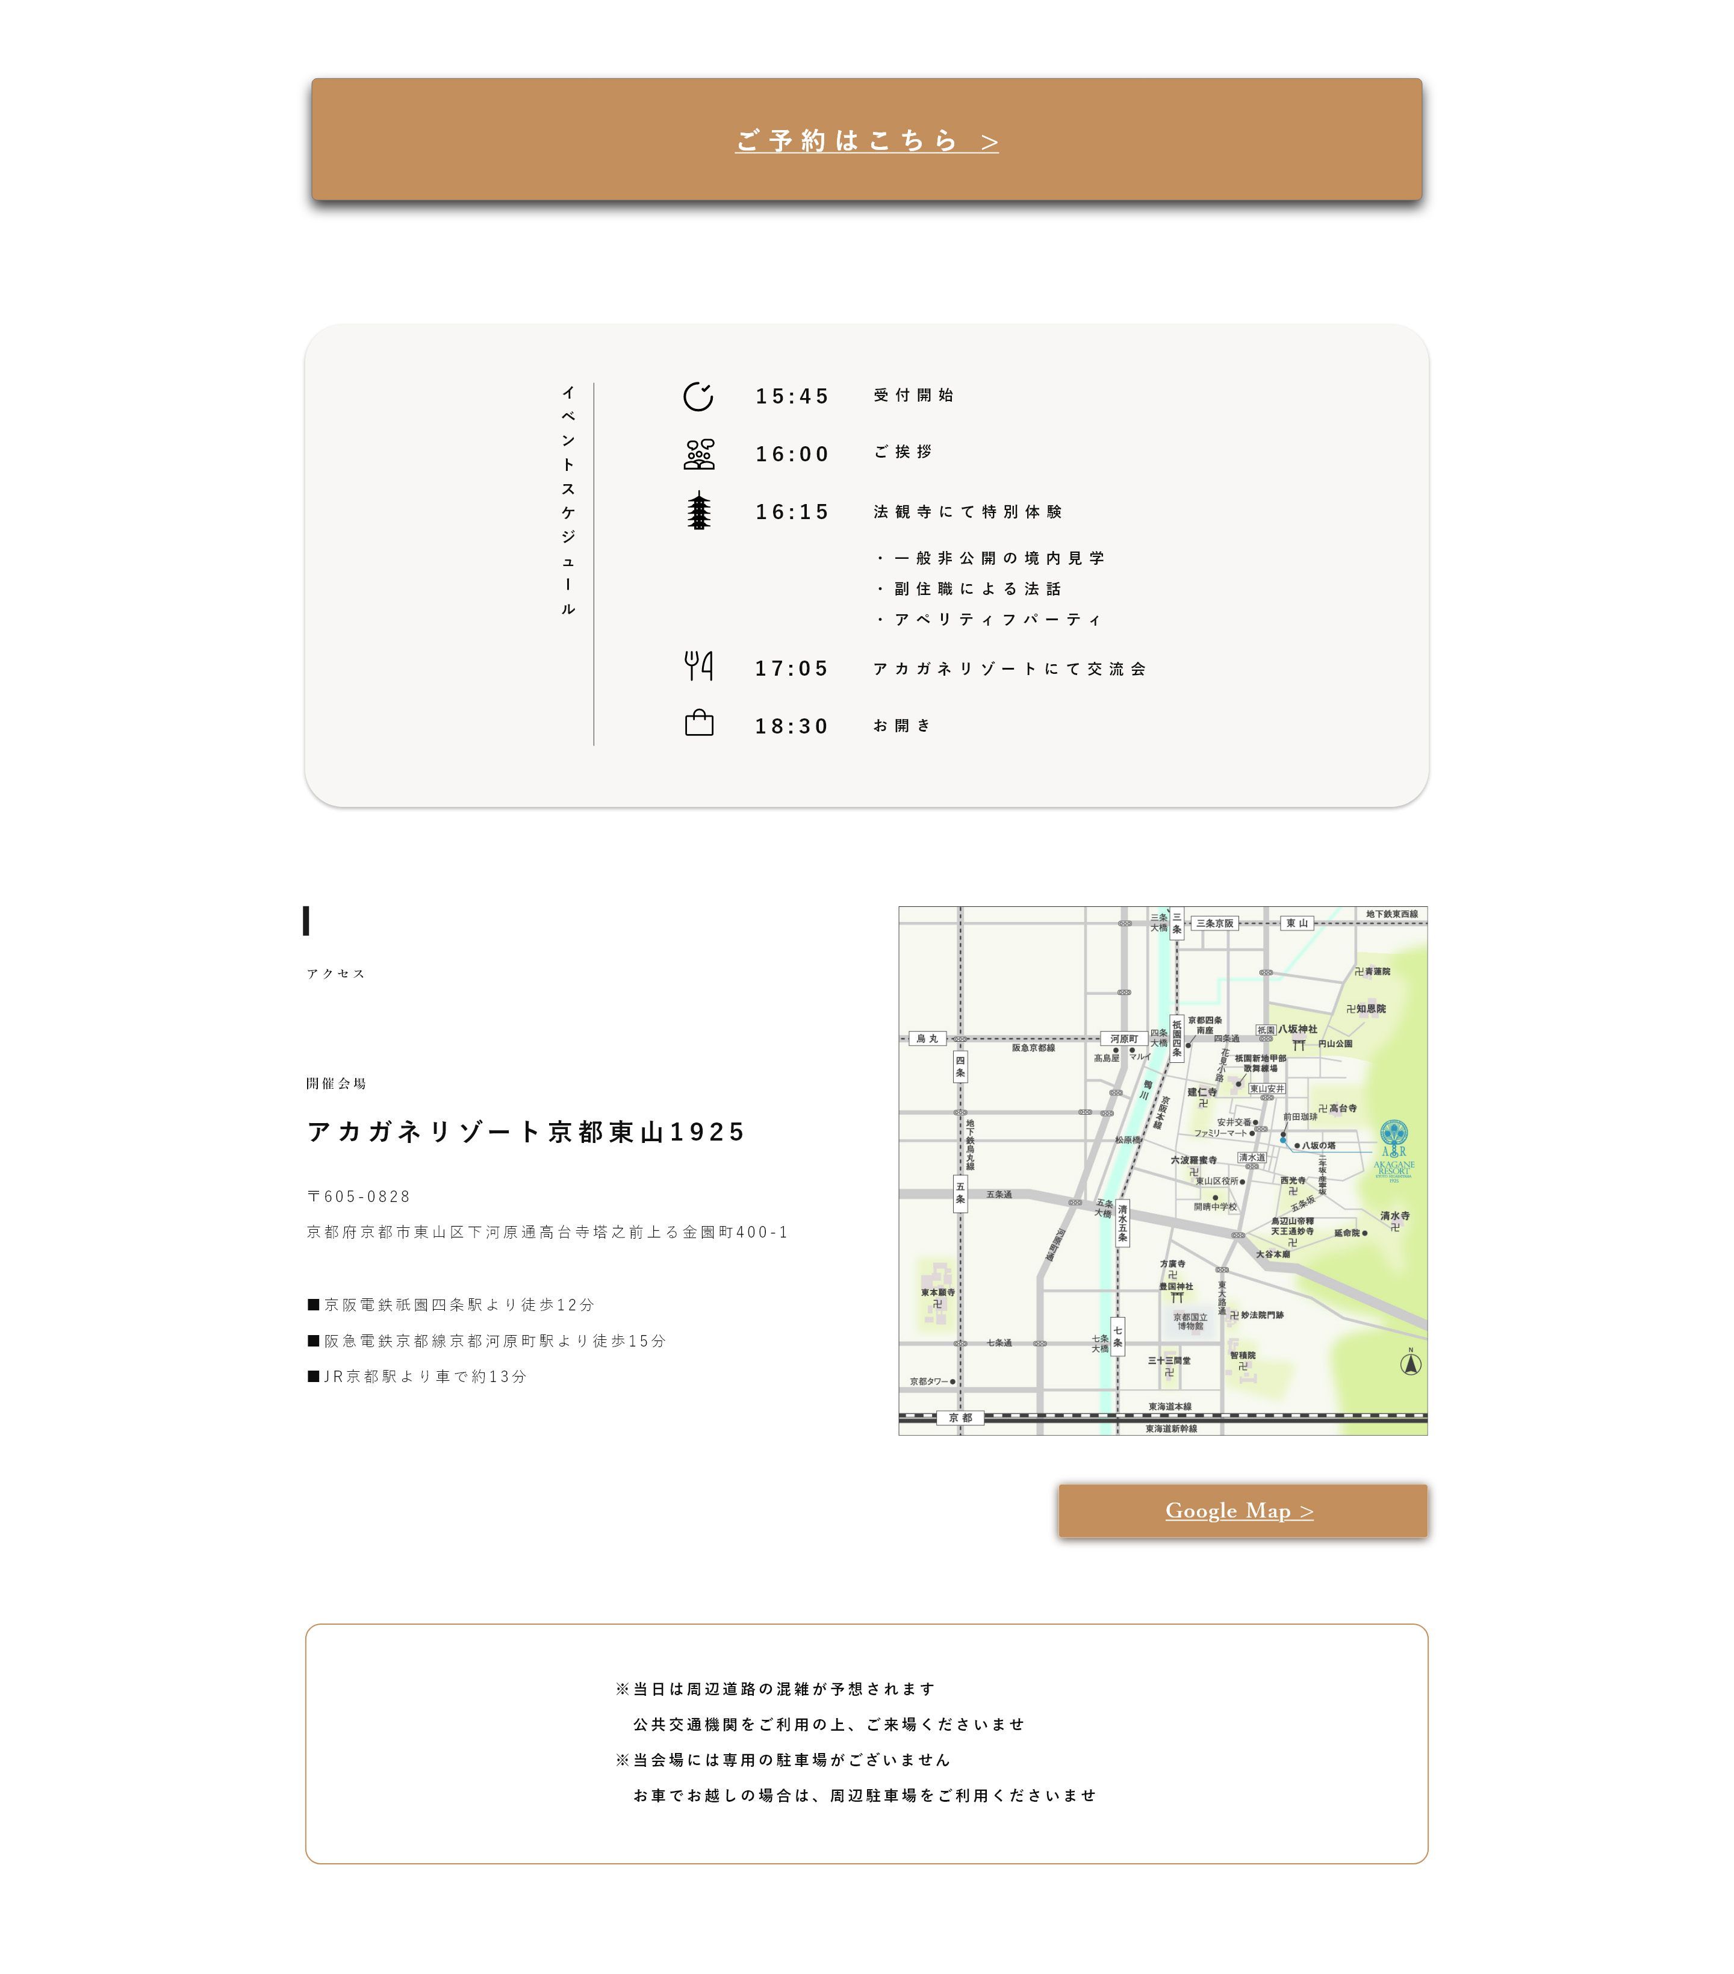Select the 16:15 time text

pyautogui.click(x=792, y=512)
